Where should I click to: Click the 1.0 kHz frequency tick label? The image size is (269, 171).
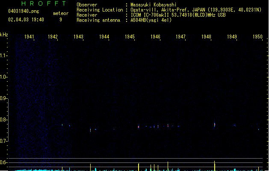point(3,77)
